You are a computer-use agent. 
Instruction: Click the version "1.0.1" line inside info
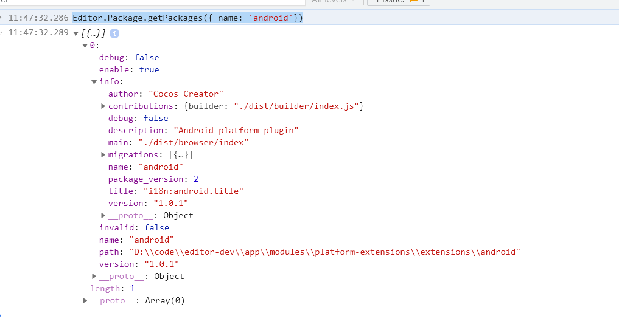click(148, 204)
